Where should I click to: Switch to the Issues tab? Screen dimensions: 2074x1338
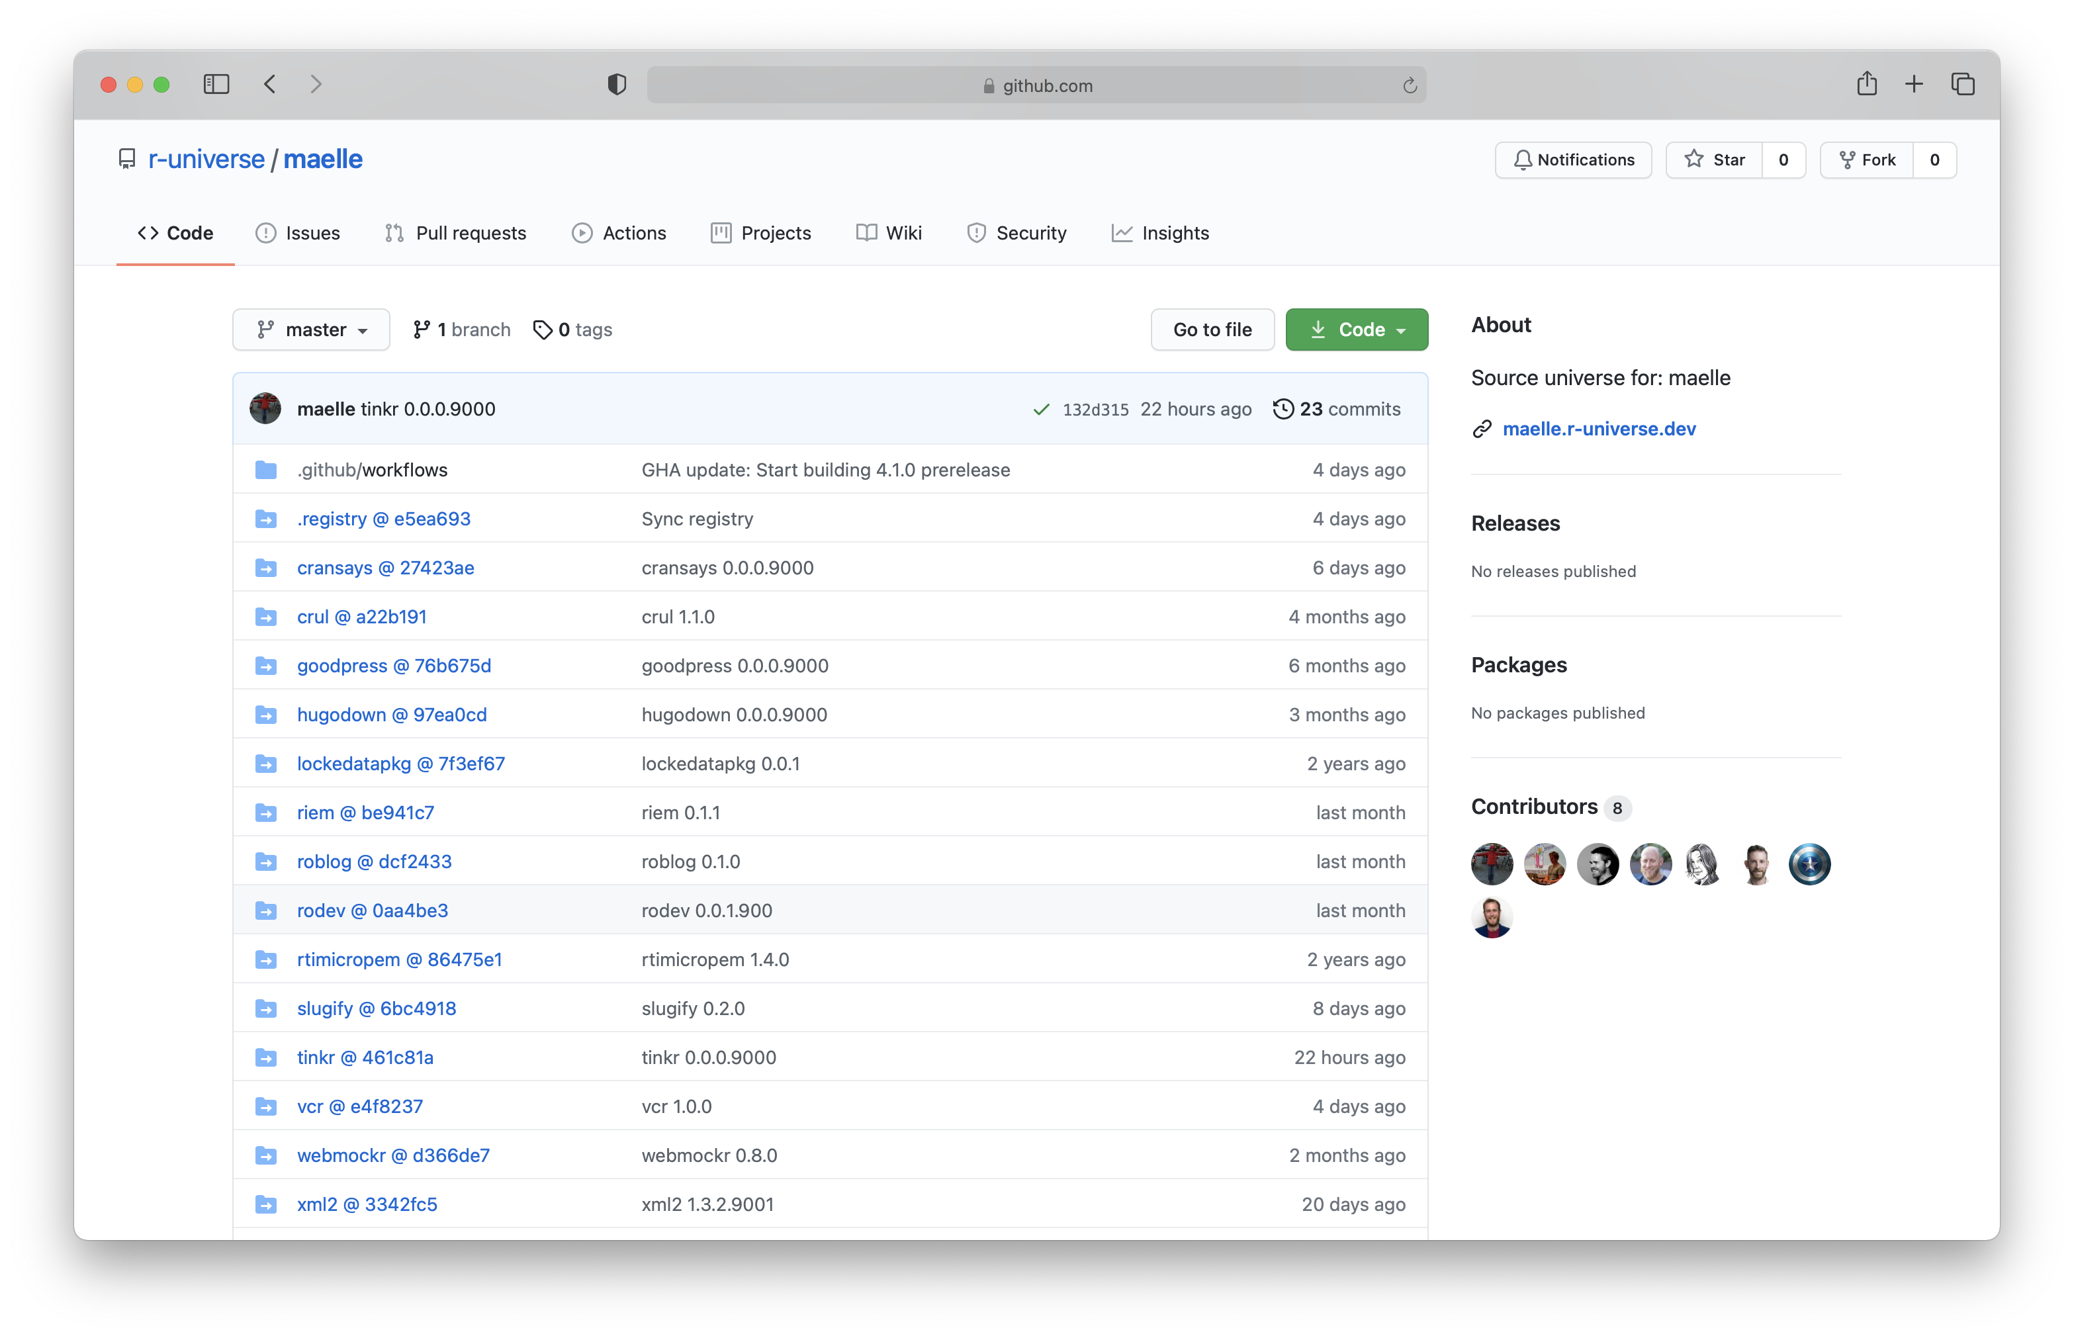coord(298,233)
